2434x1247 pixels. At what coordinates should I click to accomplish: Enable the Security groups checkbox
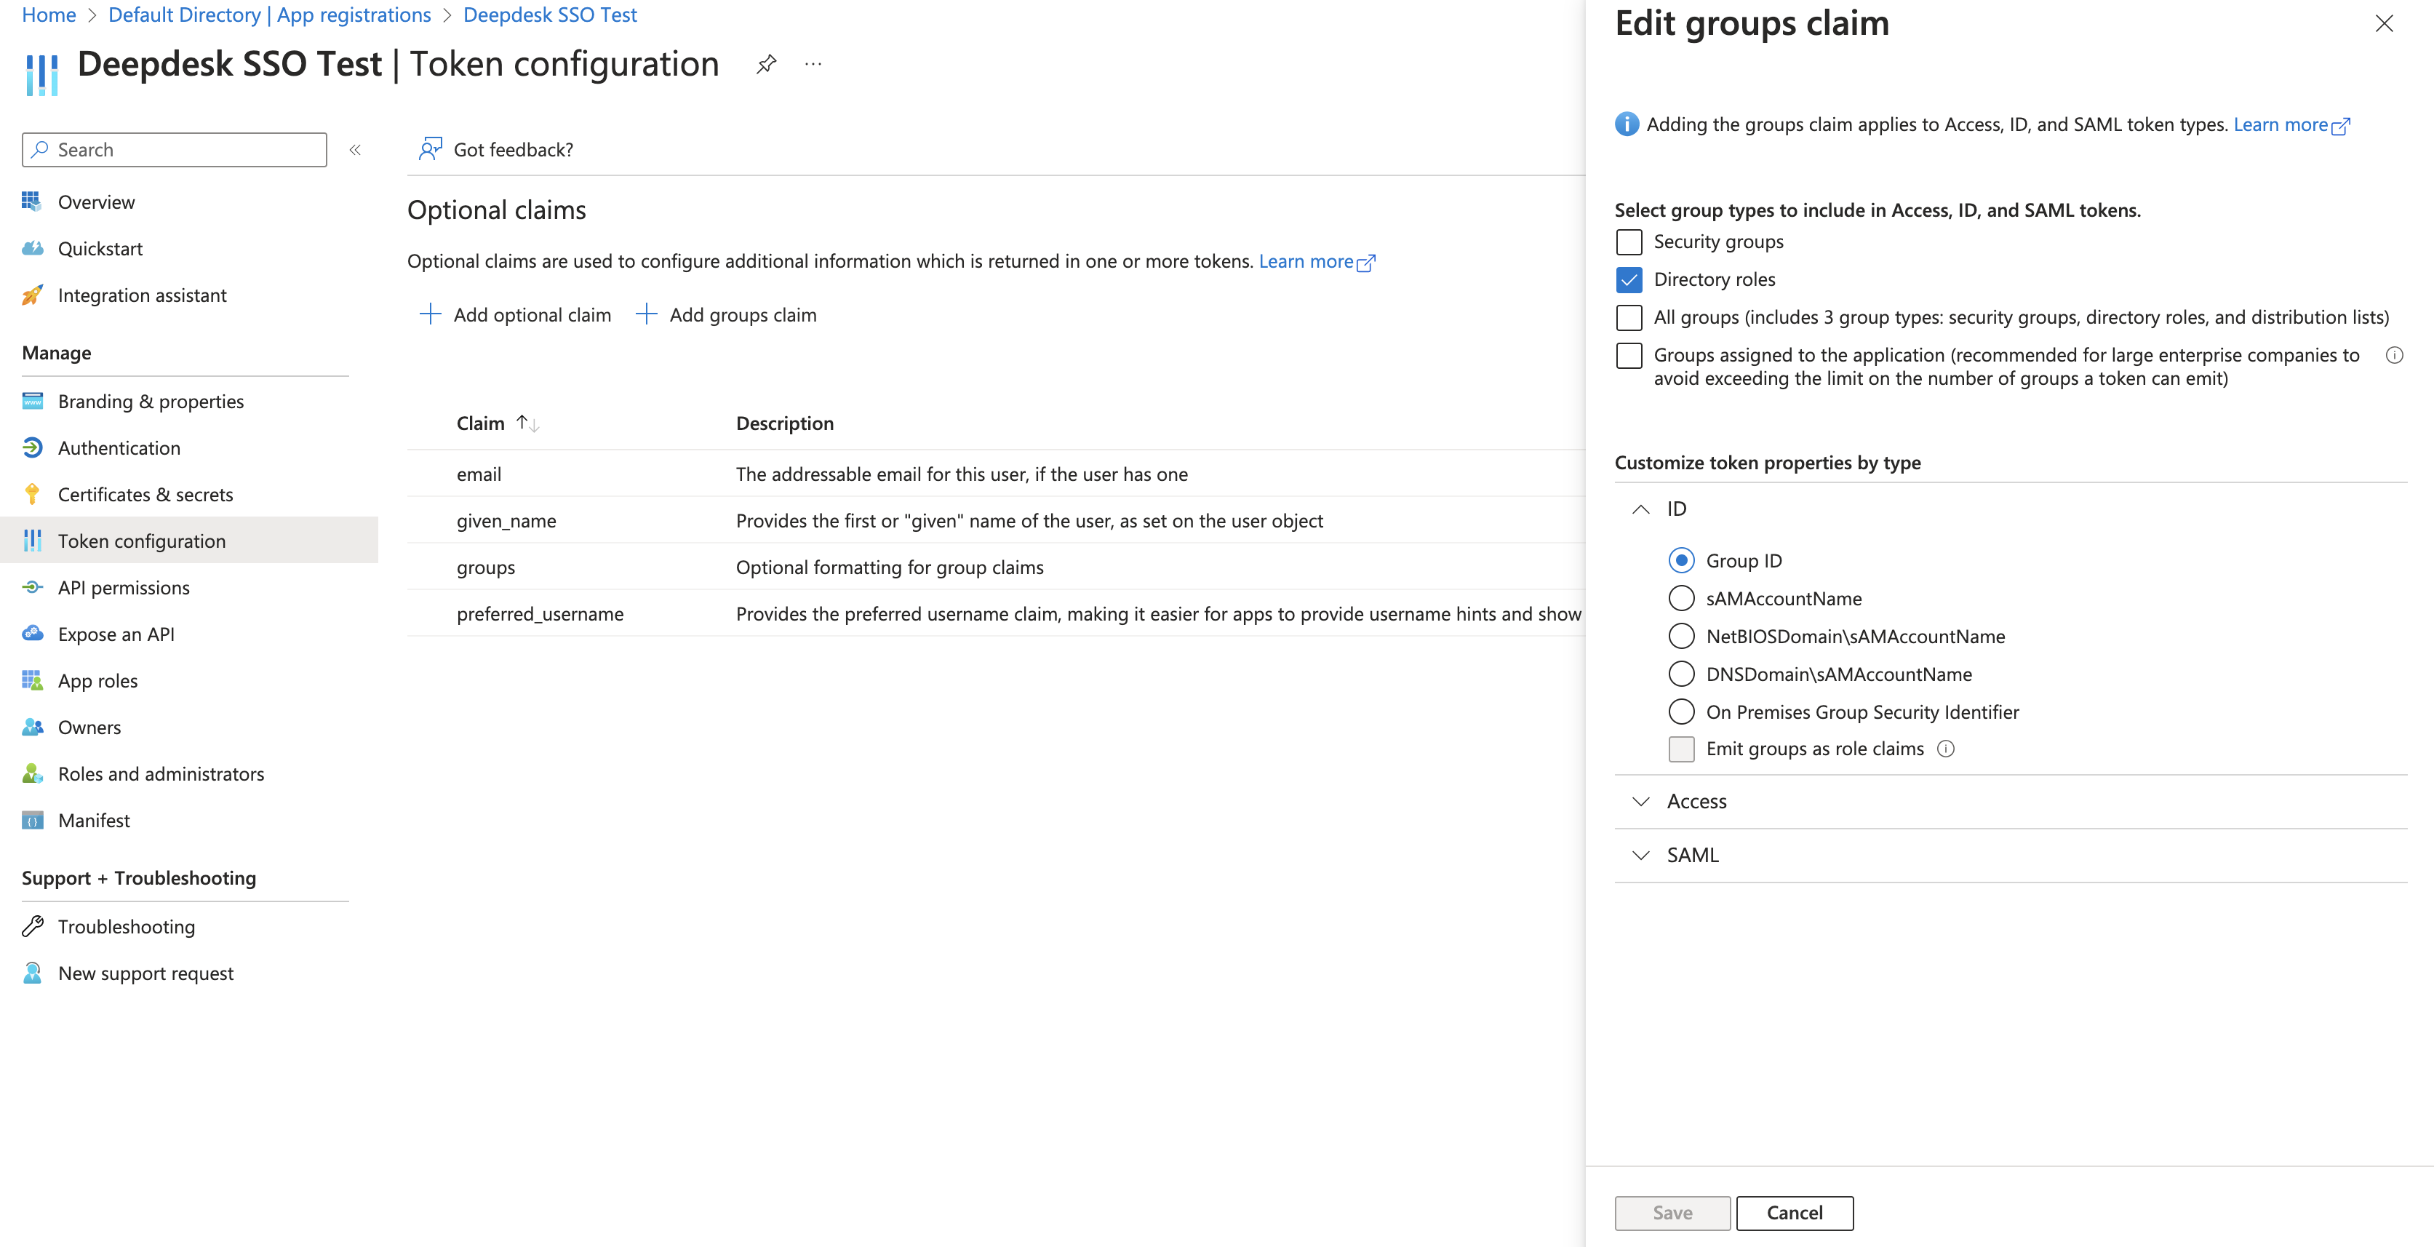1628,242
